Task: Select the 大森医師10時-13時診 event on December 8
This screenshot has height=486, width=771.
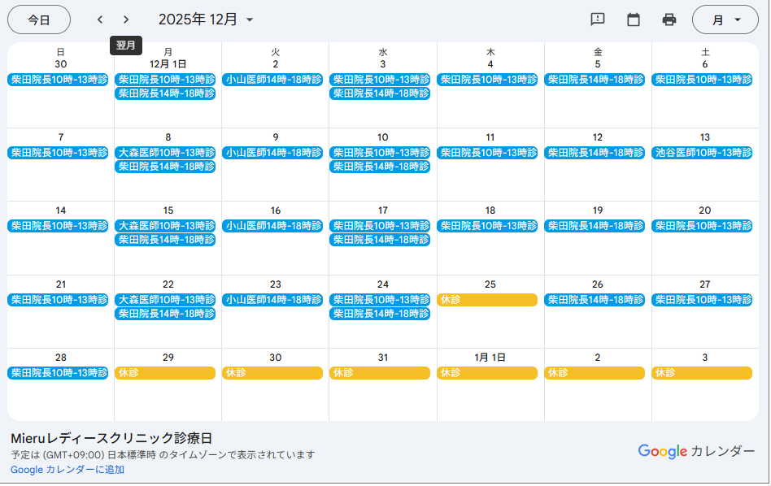Action: coord(166,152)
